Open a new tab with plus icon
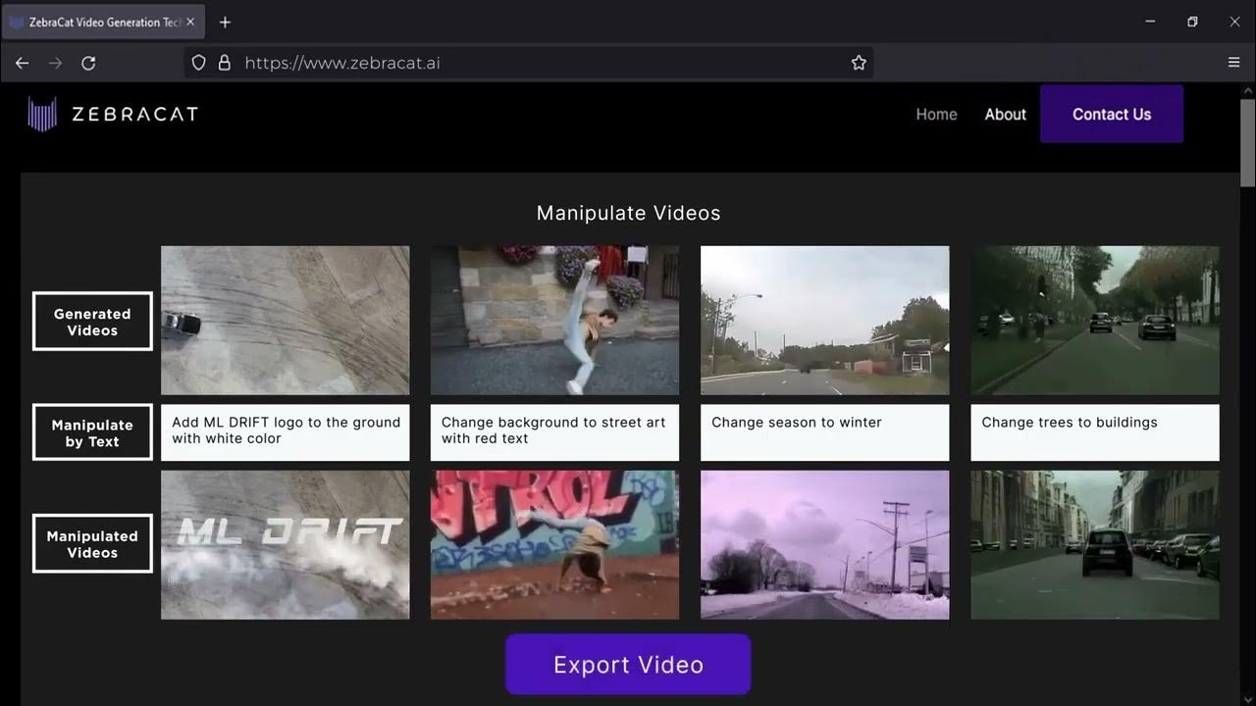The height and width of the screenshot is (706, 1256). (225, 22)
